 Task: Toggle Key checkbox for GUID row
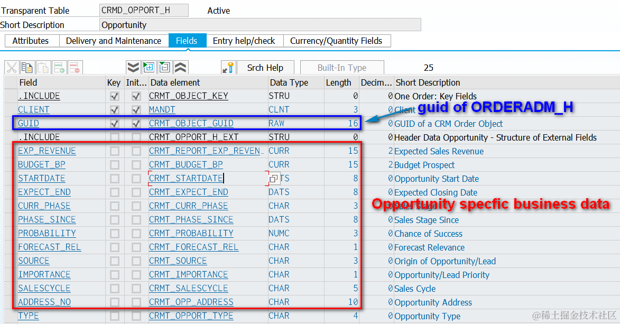point(115,124)
